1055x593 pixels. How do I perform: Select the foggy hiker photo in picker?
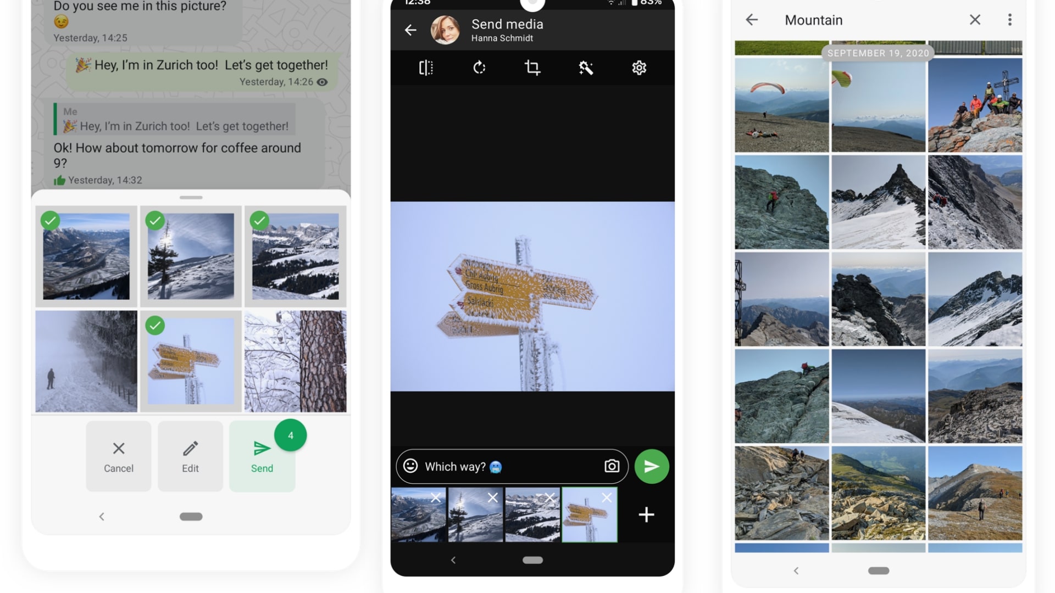pyautogui.click(x=86, y=361)
